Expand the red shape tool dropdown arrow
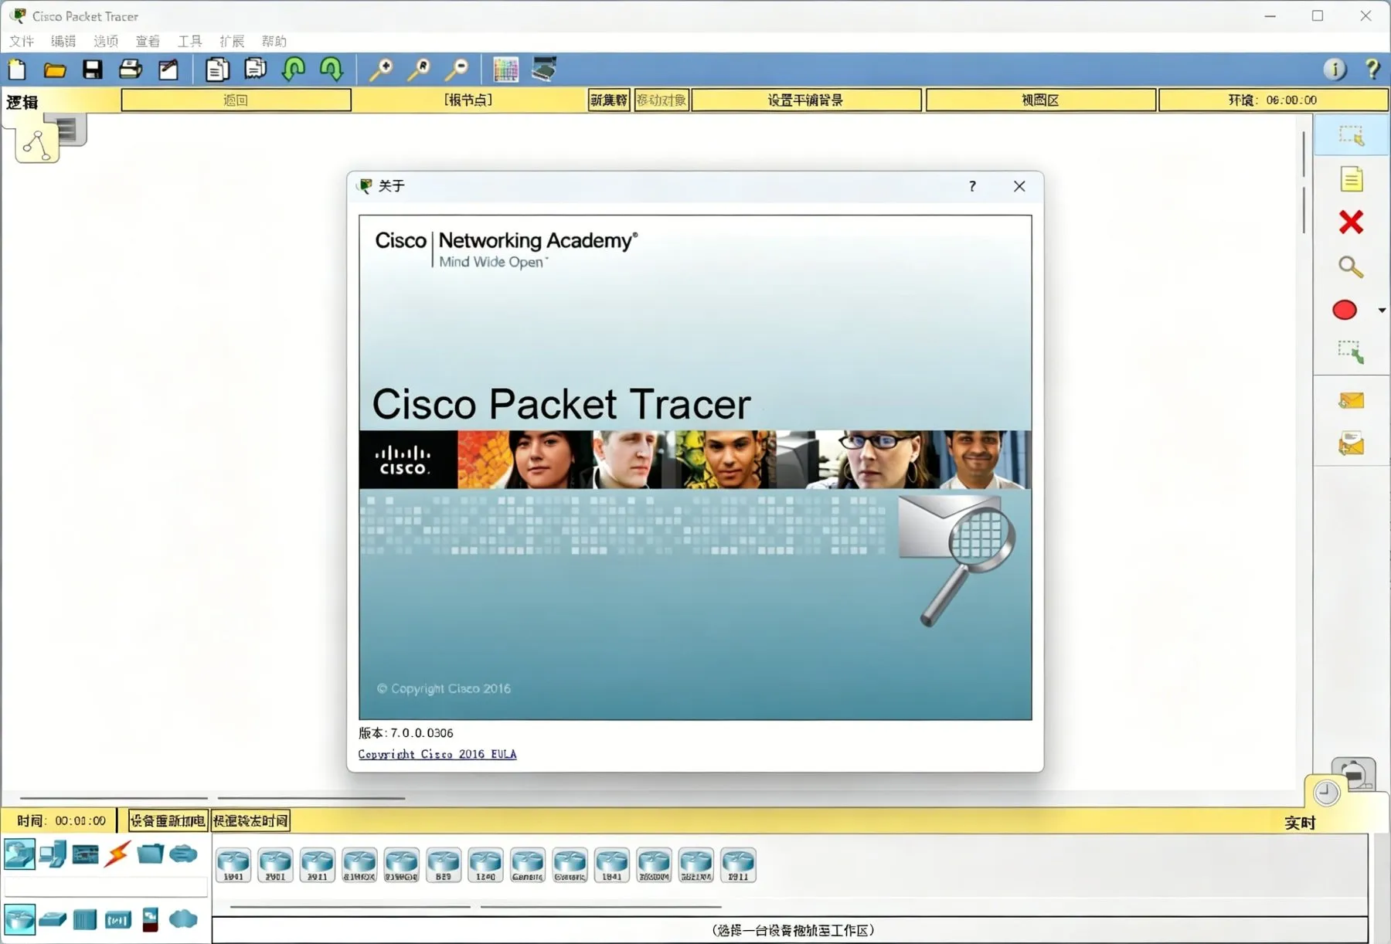The width and height of the screenshot is (1391, 944). coord(1382,310)
